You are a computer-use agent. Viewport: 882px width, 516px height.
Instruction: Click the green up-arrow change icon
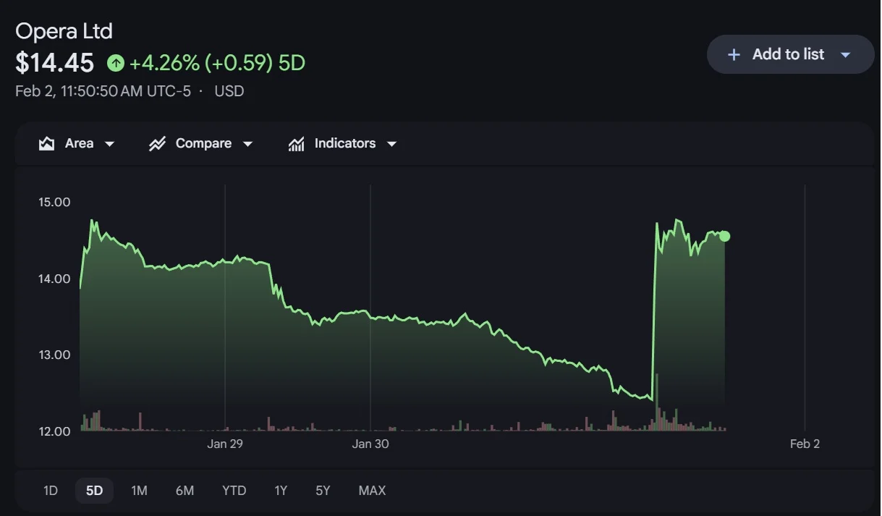pyautogui.click(x=116, y=64)
